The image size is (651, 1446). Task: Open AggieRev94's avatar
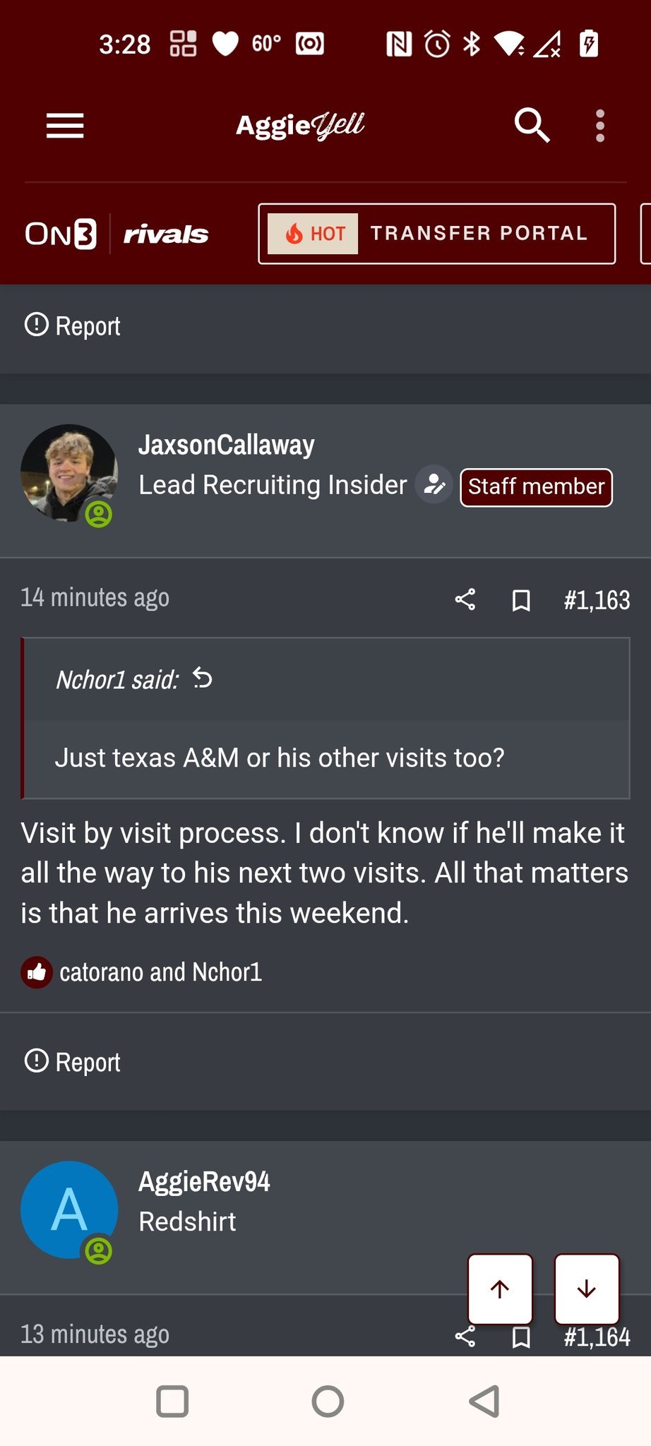coord(68,1209)
